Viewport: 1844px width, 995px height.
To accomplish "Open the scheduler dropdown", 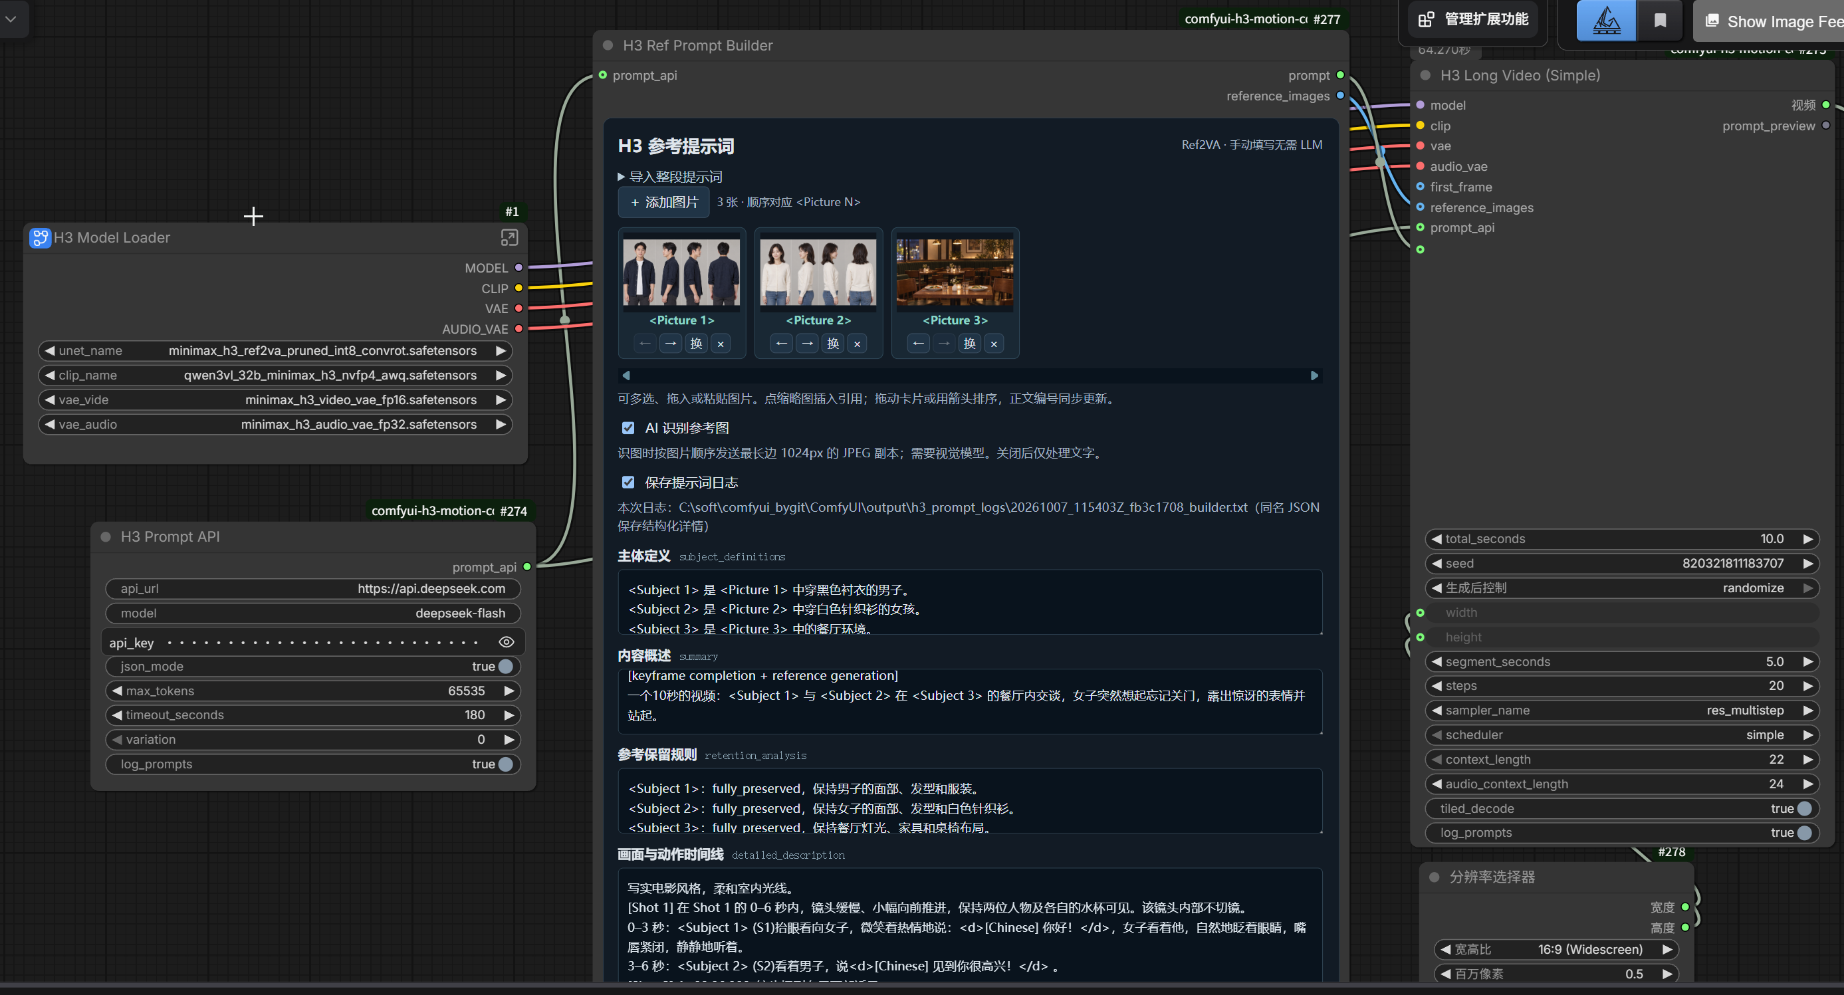I will click(x=1622, y=735).
